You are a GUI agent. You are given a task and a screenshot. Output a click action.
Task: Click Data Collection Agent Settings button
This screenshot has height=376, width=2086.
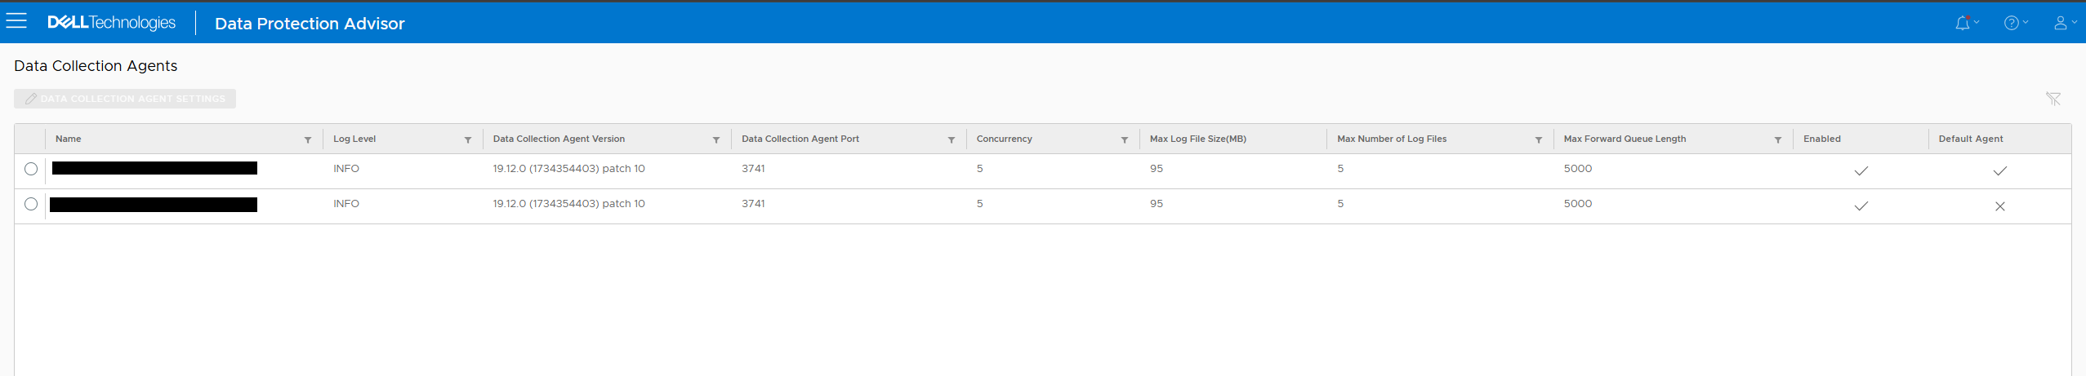(x=125, y=99)
